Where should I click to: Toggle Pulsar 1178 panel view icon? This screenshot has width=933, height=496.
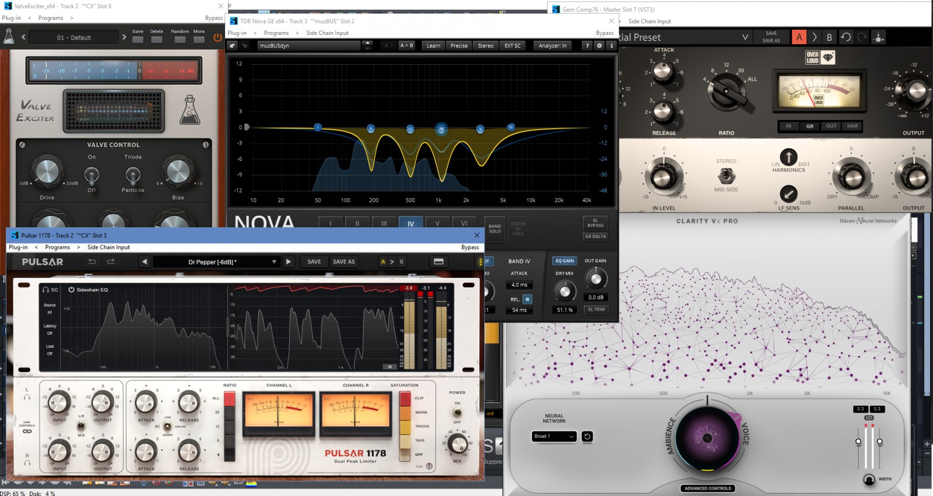click(439, 262)
